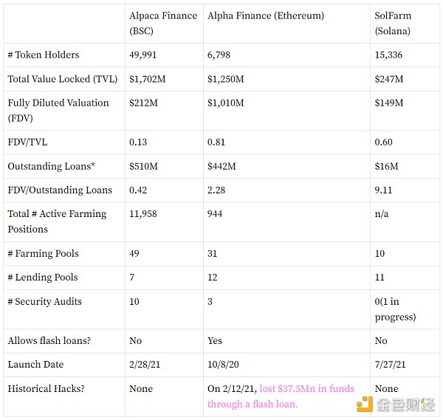
Task: Click the Total # Active Farming Positions label
Action: point(57,221)
